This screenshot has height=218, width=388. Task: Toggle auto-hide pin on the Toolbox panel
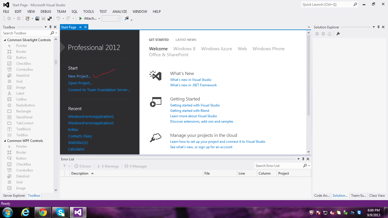[x=50, y=27]
